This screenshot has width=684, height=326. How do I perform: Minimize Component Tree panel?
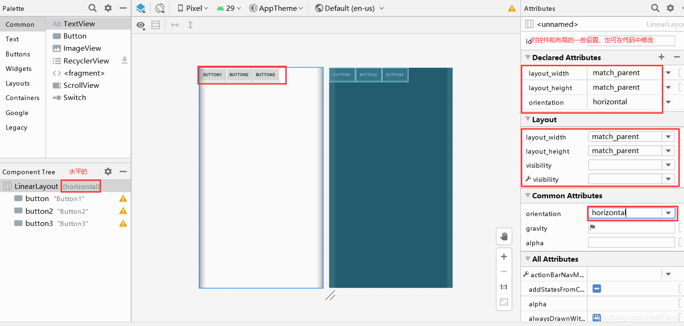[x=123, y=171]
